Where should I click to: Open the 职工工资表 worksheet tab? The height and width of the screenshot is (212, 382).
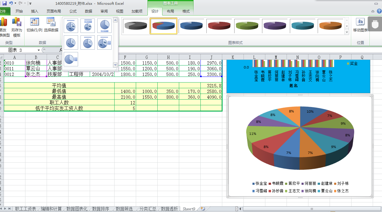(x=25, y=209)
